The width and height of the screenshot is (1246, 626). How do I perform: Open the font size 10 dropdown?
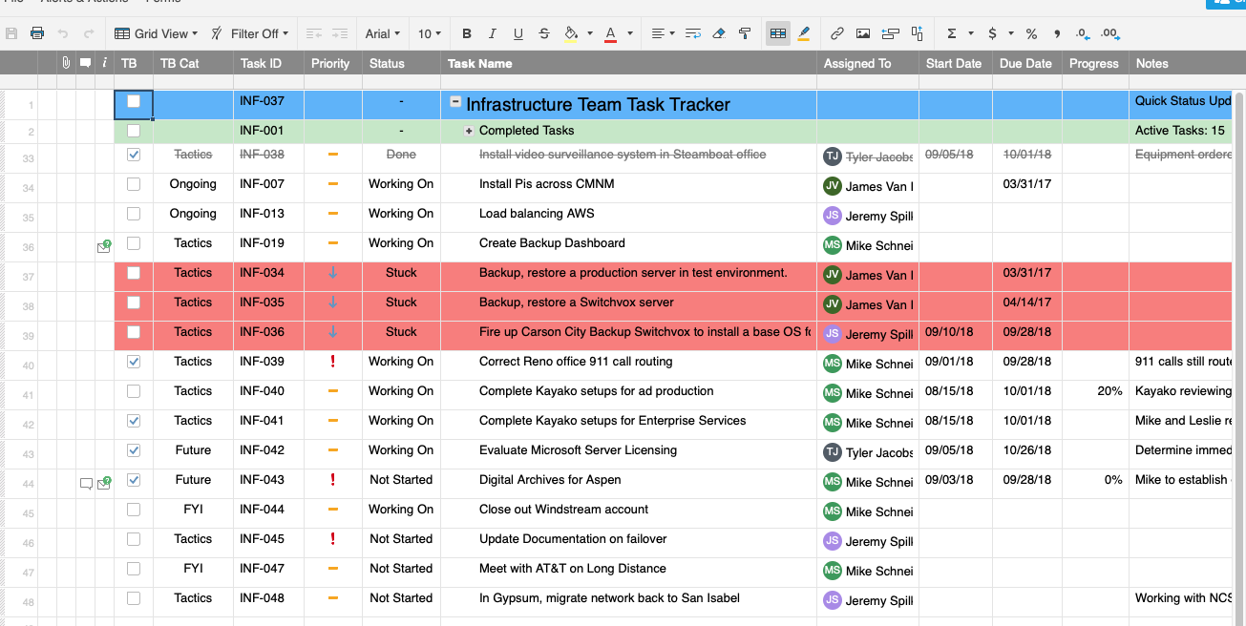tap(430, 33)
